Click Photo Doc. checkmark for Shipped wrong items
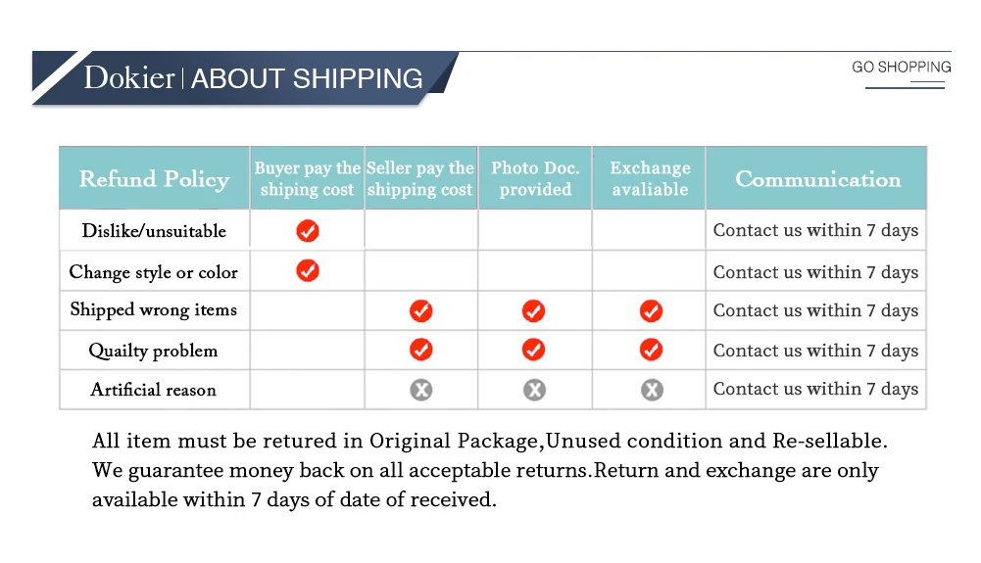981x563 pixels. tap(534, 311)
